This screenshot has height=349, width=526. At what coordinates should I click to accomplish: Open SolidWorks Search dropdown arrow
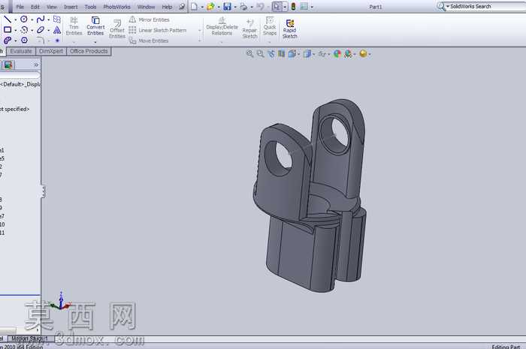coord(448,6)
